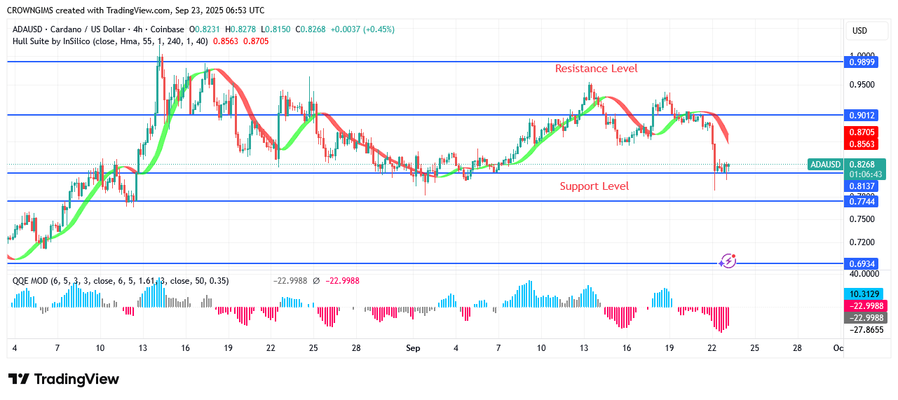Click the Support Level annotation text
This screenshot has width=898, height=400.
click(594, 186)
